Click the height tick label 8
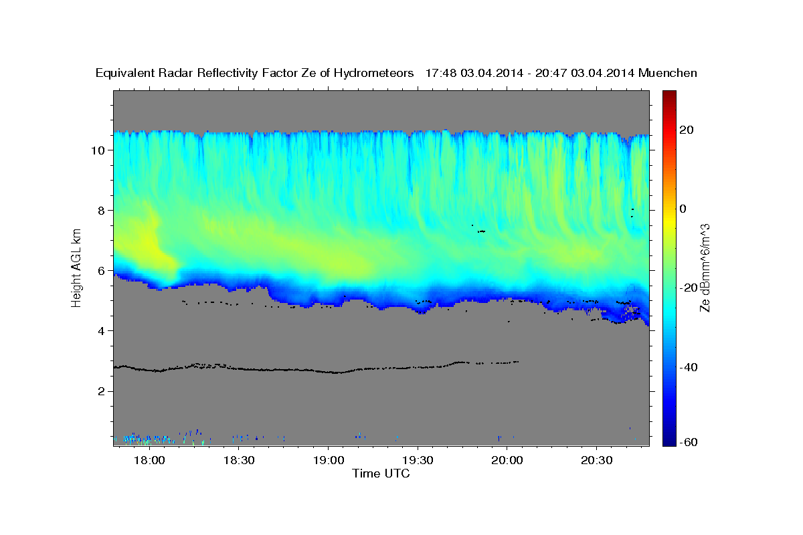Viewport: 803px width, 535px height. click(x=100, y=210)
